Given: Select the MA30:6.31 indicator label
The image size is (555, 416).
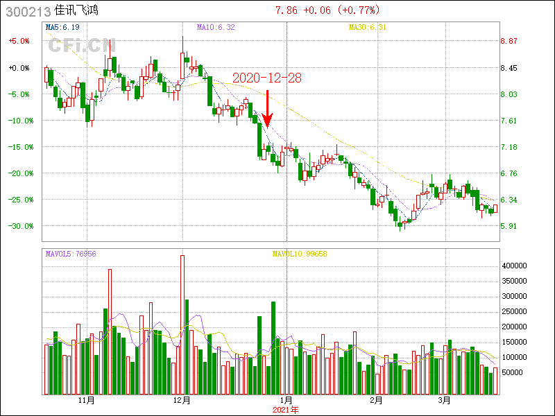Looking at the screenshot, I should coord(368,27).
